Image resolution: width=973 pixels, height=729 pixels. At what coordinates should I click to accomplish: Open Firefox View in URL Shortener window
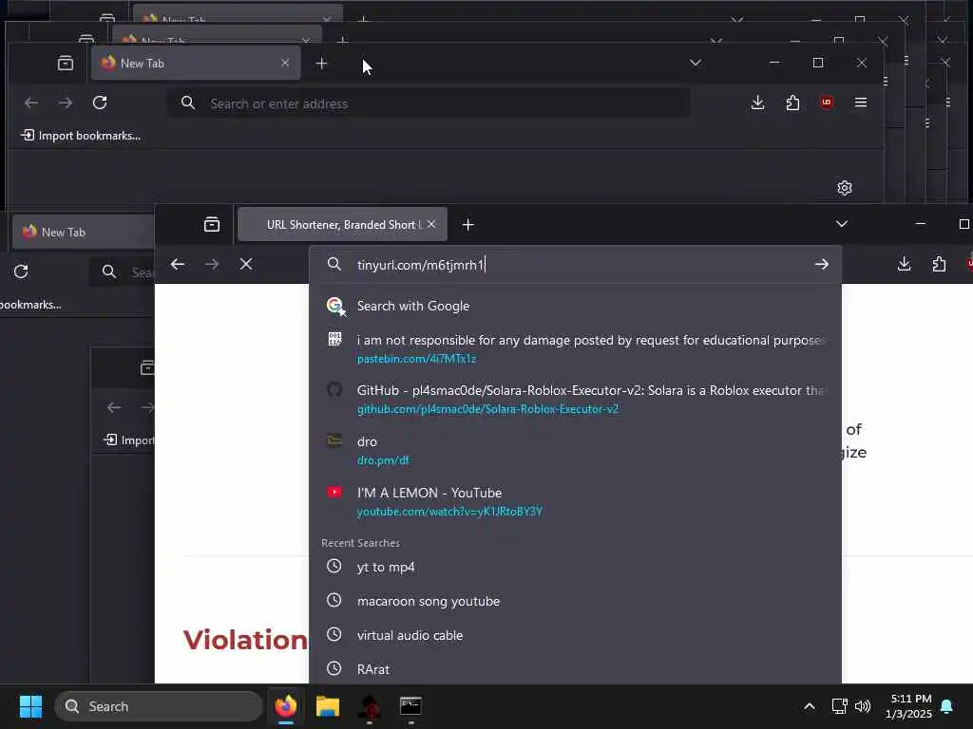coord(212,224)
